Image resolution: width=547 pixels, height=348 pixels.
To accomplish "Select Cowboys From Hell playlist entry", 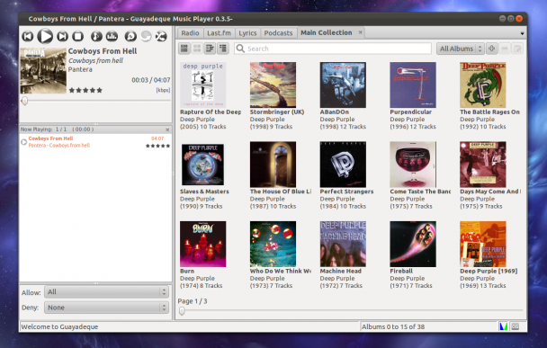I will point(95,141).
